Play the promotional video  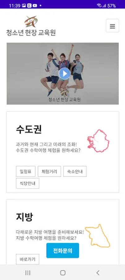(64, 73)
